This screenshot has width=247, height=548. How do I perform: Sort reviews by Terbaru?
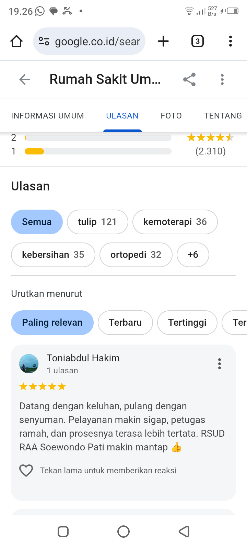click(125, 323)
